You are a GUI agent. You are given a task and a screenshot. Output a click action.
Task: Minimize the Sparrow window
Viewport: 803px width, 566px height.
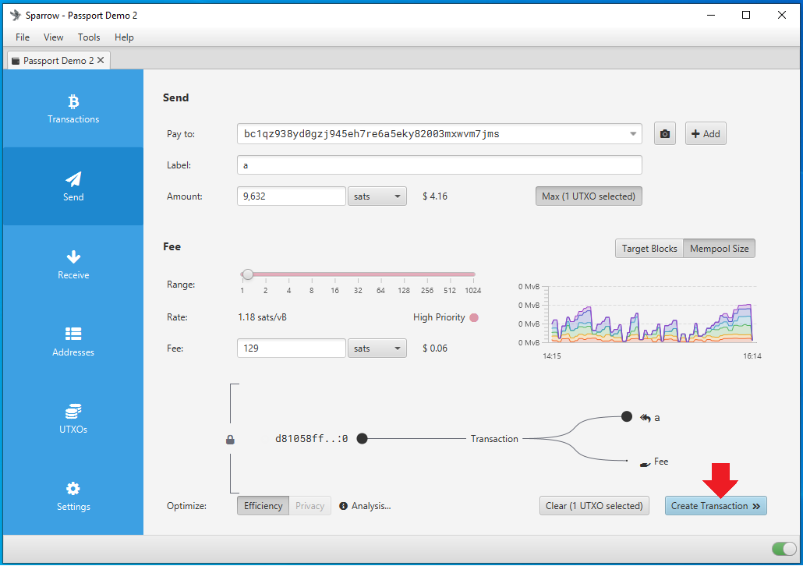[711, 15]
